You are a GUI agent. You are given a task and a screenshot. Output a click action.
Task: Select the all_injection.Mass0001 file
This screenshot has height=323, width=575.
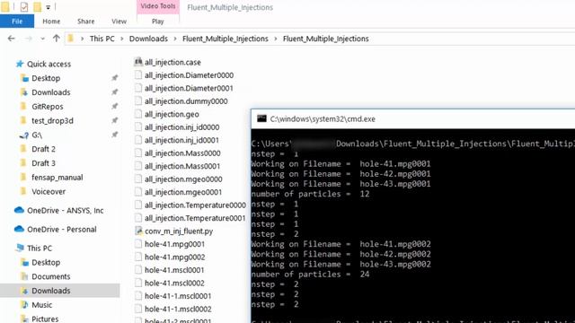tap(182, 166)
